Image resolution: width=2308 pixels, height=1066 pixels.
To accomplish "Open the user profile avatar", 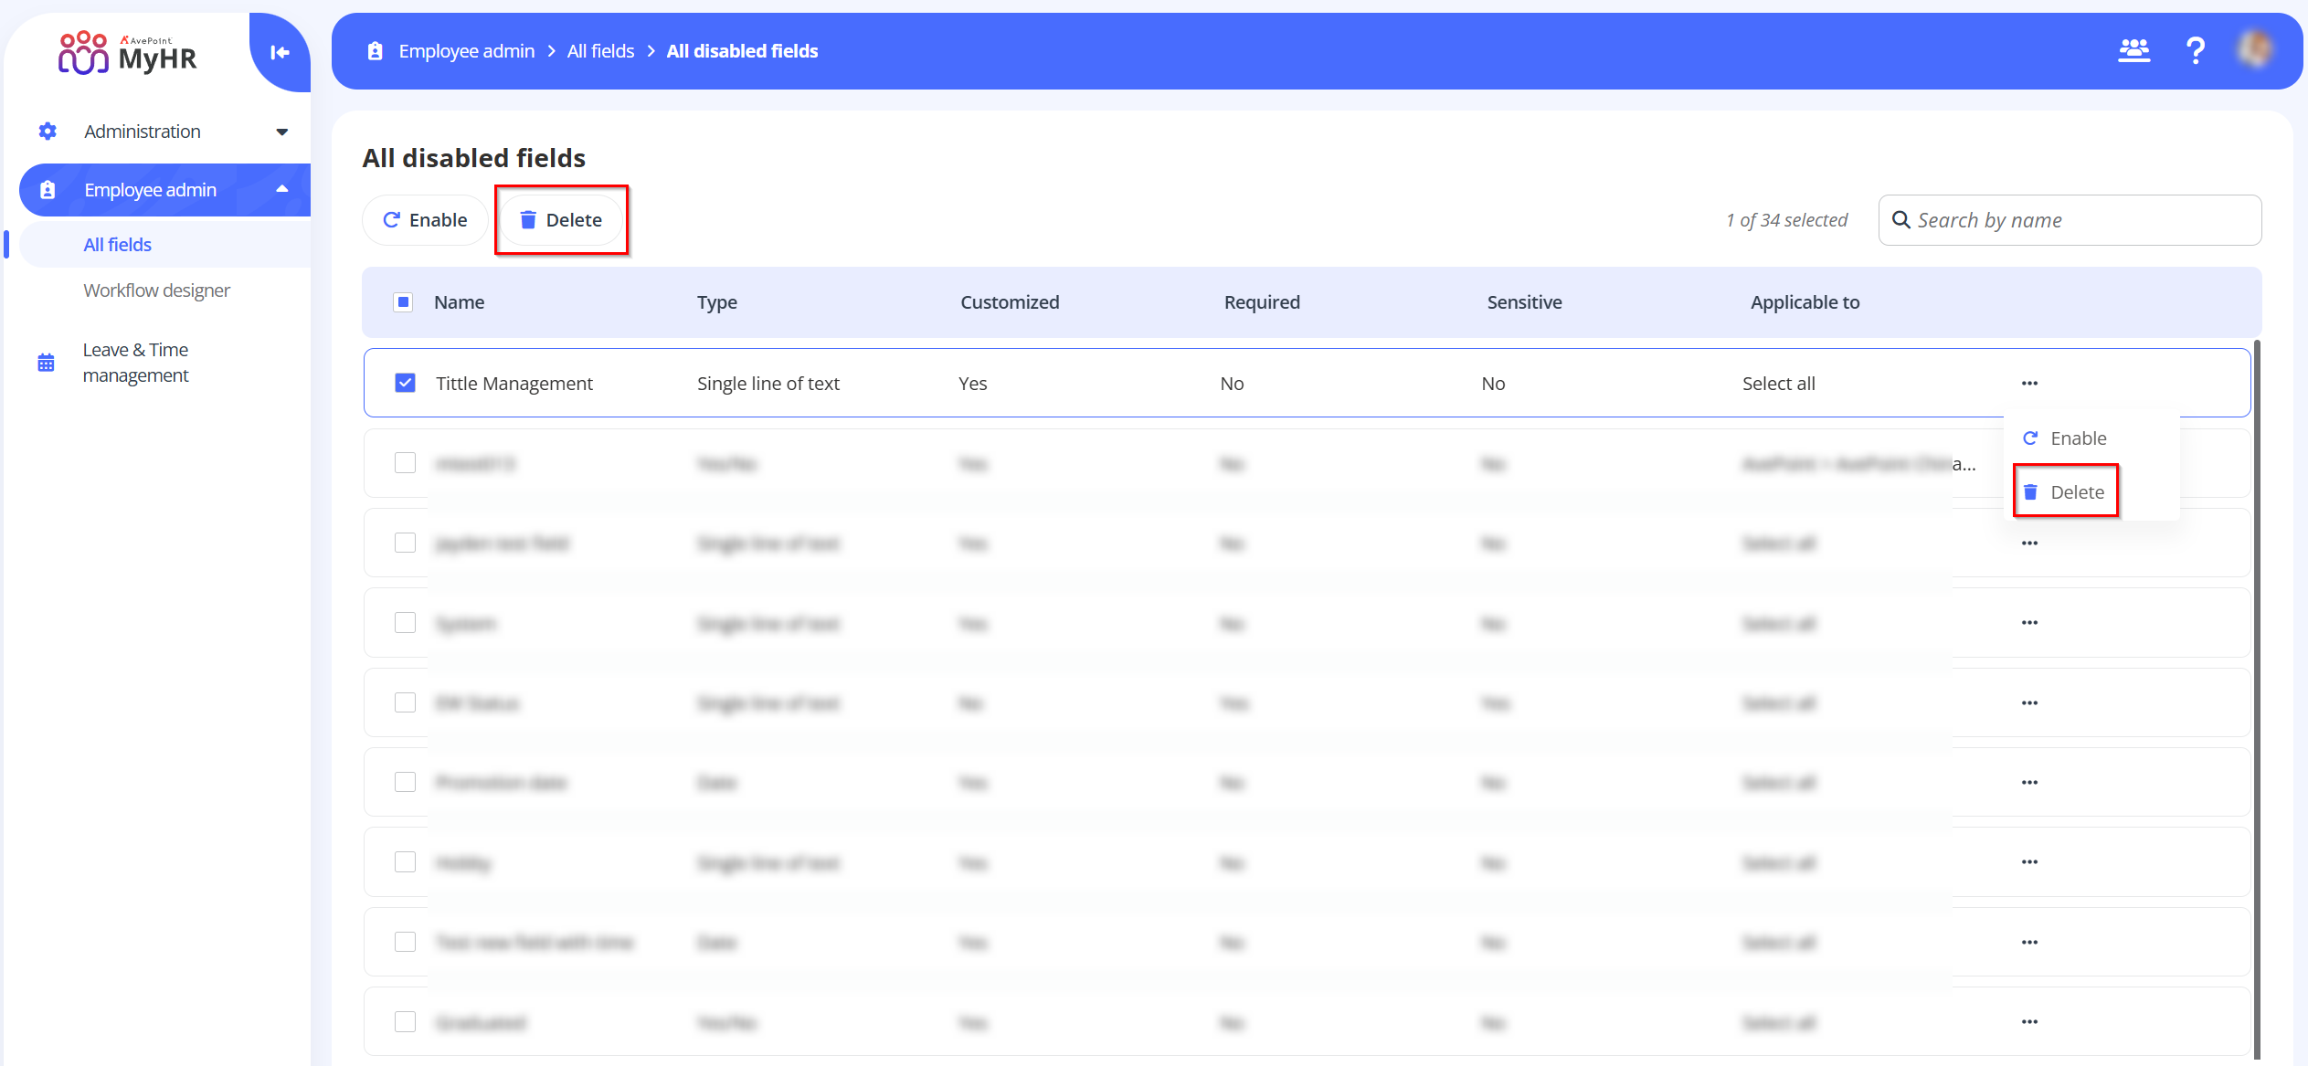I will tap(2256, 49).
